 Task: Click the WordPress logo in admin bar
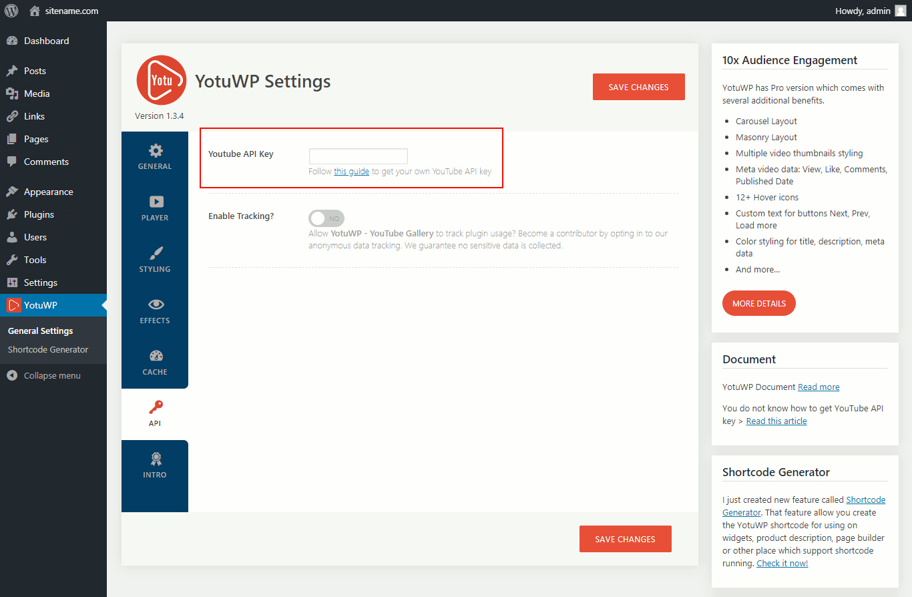coord(11,11)
